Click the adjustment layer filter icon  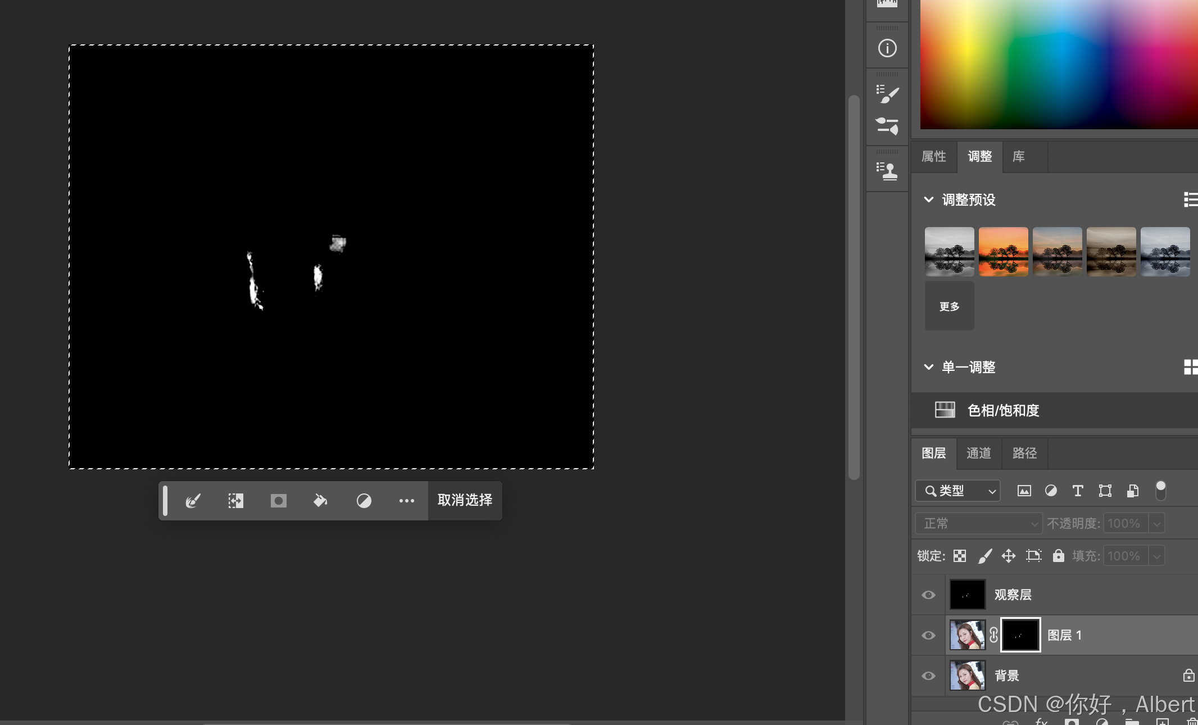point(1050,491)
